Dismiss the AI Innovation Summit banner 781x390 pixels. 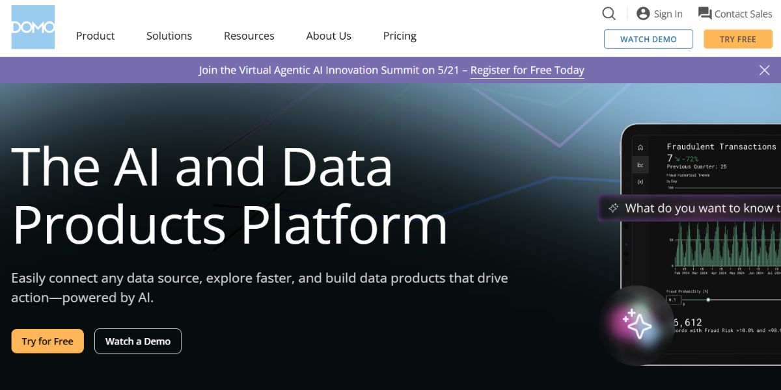pyautogui.click(x=764, y=70)
